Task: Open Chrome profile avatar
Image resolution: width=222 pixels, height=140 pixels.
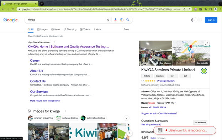Action: pos(216,9)
